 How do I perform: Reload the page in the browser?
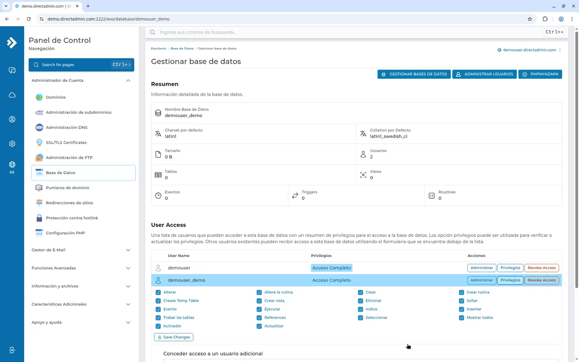click(28, 19)
